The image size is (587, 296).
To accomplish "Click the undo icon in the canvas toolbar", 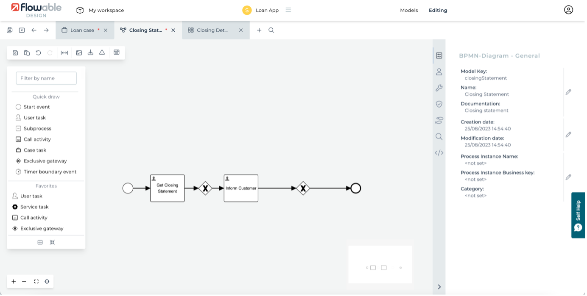I will [x=38, y=53].
